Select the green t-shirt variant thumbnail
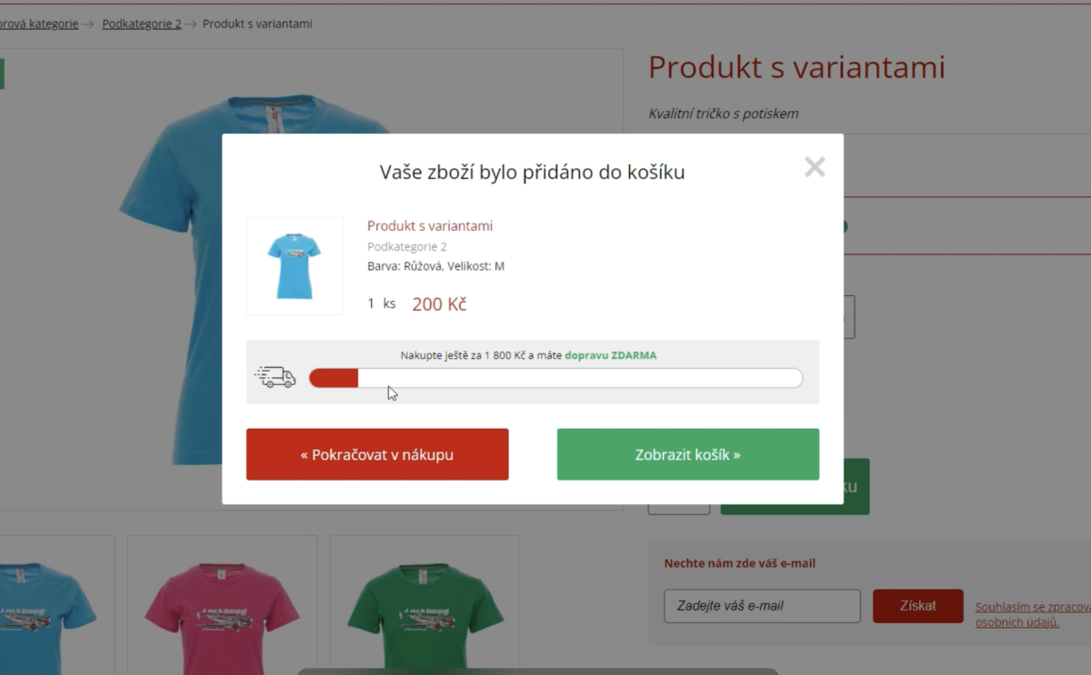The width and height of the screenshot is (1091, 675). tap(425, 605)
